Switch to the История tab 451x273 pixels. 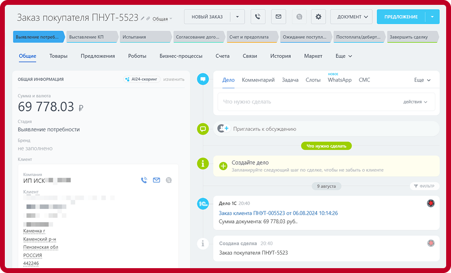(281, 56)
